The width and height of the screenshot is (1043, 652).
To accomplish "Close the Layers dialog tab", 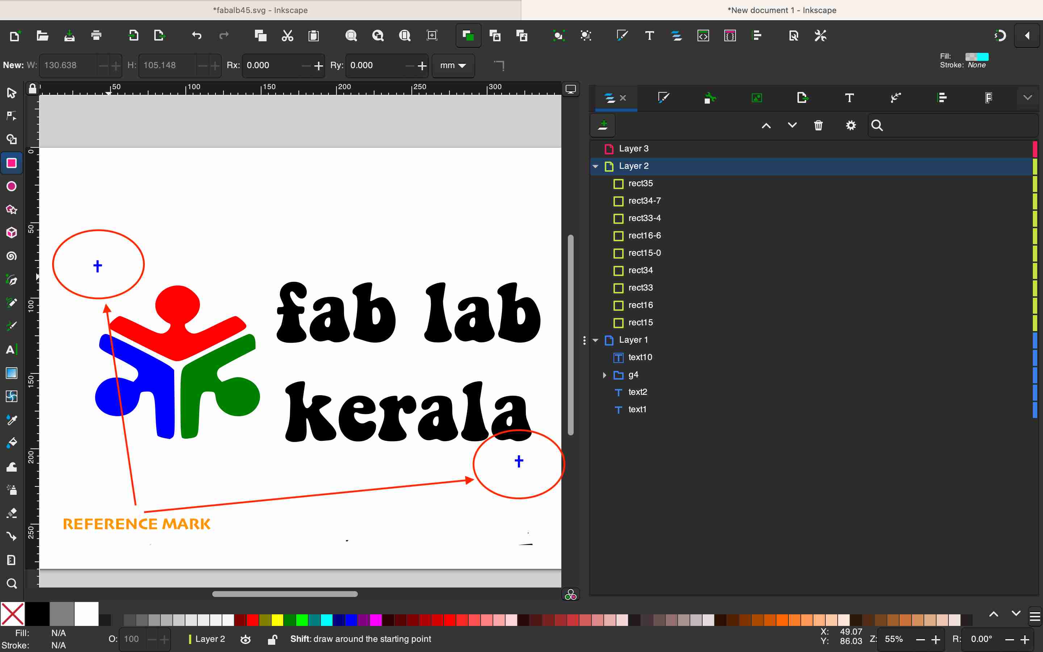I will pos(623,98).
